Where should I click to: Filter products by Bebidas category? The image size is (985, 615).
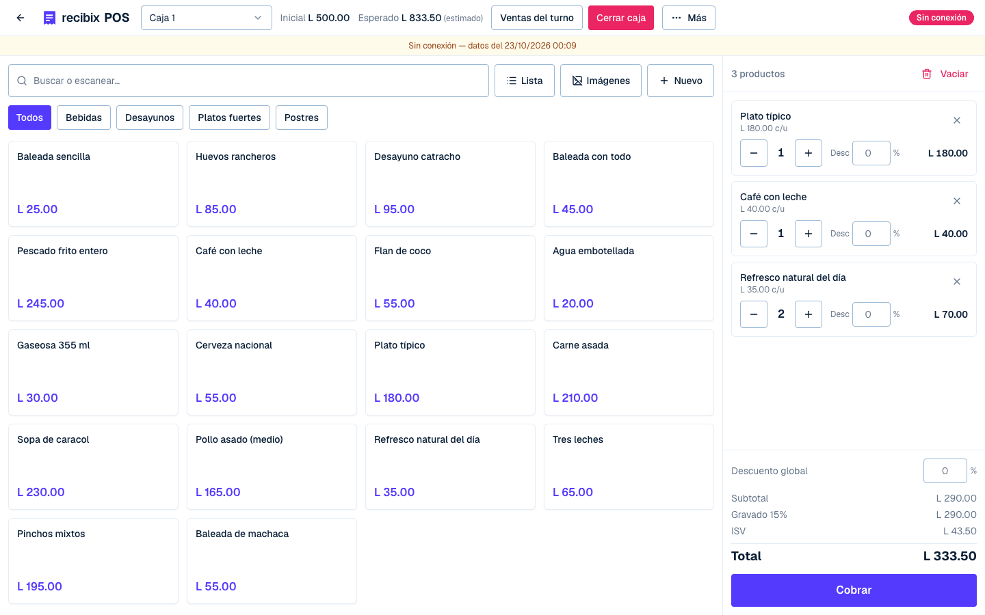[x=83, y=118]
